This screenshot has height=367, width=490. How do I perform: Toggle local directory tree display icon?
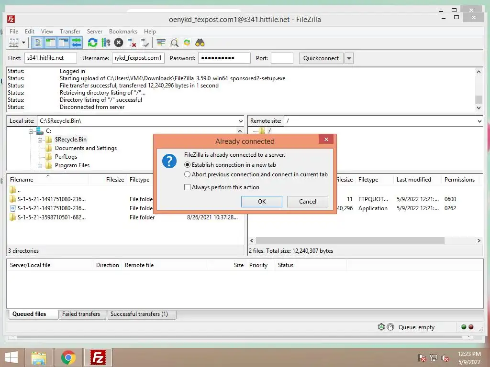(x=50, y=43)
